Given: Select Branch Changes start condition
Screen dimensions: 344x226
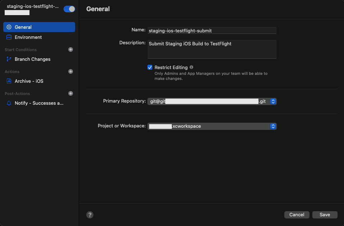Looking at the screenshot, I should click(x=32, y=59).
